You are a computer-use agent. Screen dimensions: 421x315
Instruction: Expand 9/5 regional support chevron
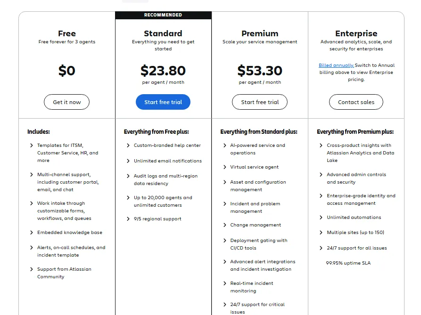[x=128, y=219]
